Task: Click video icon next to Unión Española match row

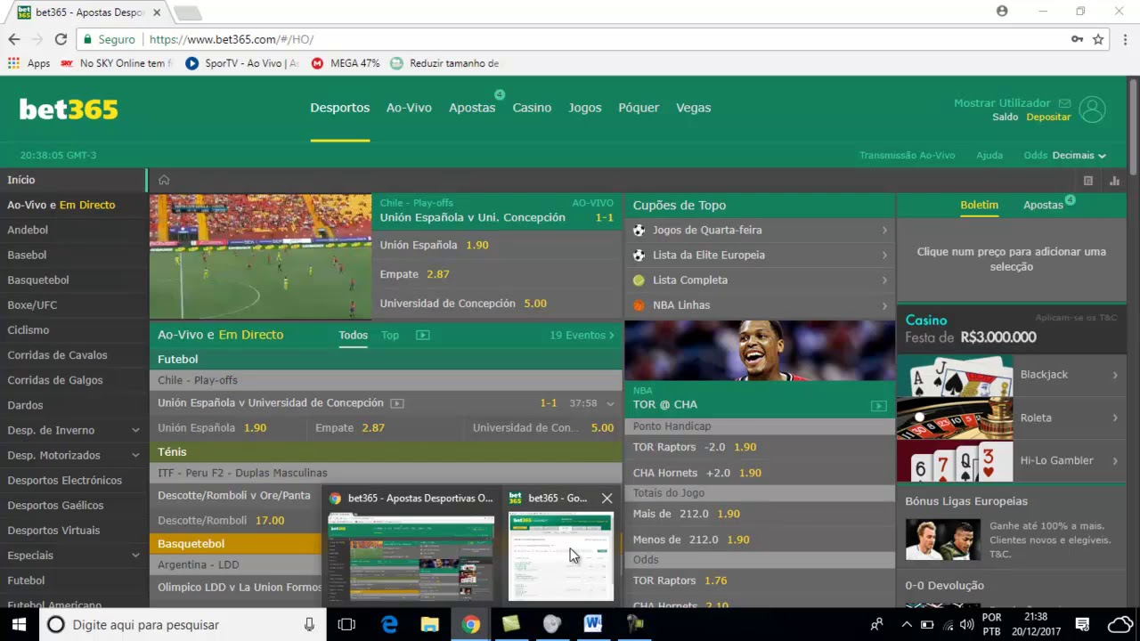Action: click(397, 403)
